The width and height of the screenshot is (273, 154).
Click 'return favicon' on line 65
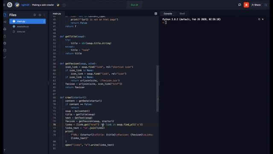[75, 87]
